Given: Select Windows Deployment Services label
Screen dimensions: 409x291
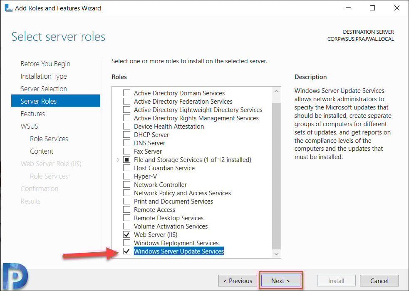Looking at the screenshot, I should tap(176, 243).
